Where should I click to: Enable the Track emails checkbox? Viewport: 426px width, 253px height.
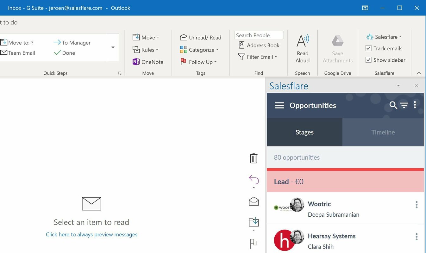click(368, 48)
